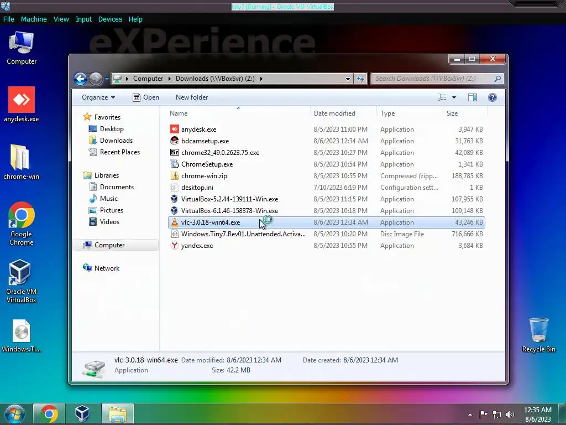Select Network in navigation pane
This screenshot has height=425, width=566.
pos(107,268)
